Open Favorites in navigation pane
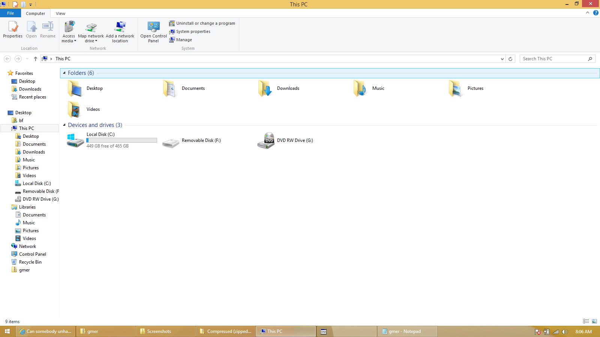600x337 pixels. pyautogui.click(x=24, y=73)
